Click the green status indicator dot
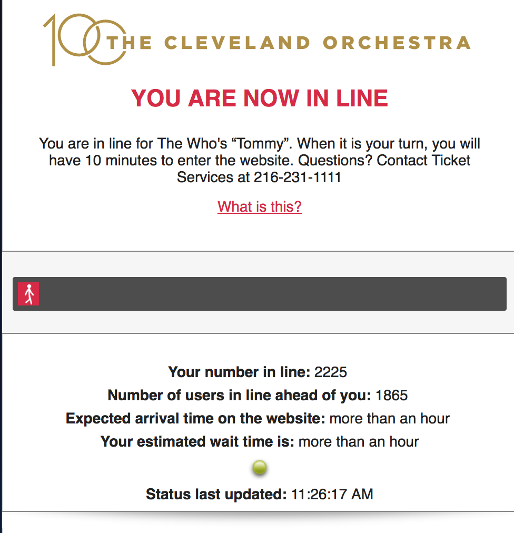514x533 pixels. coord(260,468)
